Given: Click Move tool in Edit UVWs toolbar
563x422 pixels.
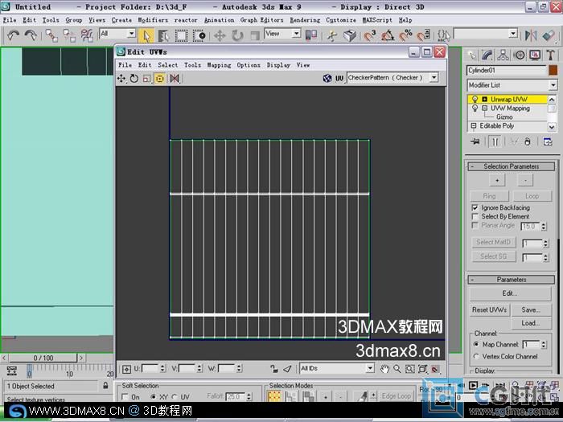Looking at the screenshot, I should 121,78.
